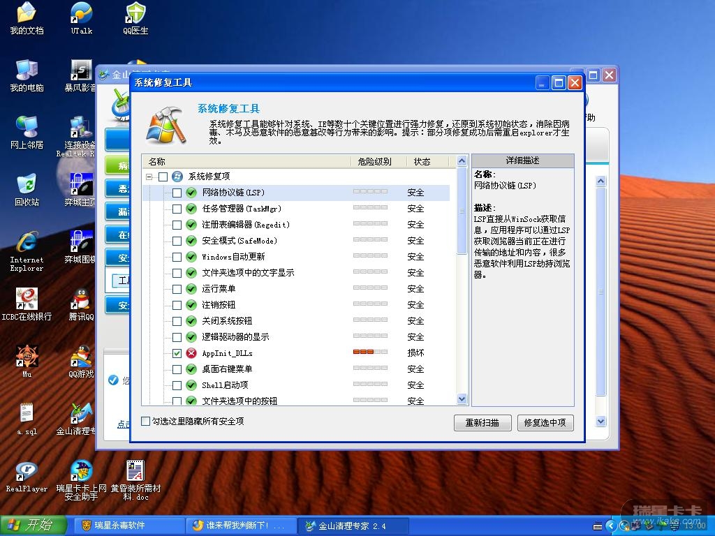Open the 我的文档 desktop icon
Viewport: 715px width, 536px height.
[27, 19]
